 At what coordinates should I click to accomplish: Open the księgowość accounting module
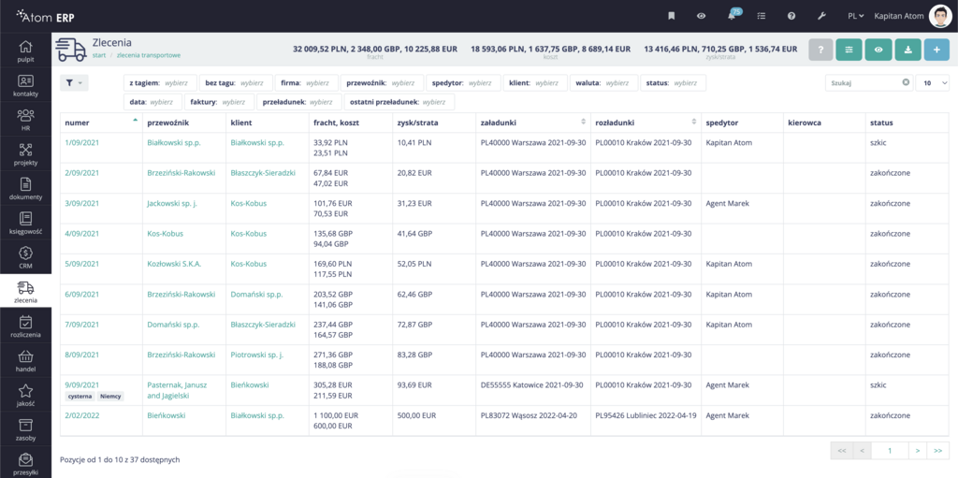pos(25,223)
